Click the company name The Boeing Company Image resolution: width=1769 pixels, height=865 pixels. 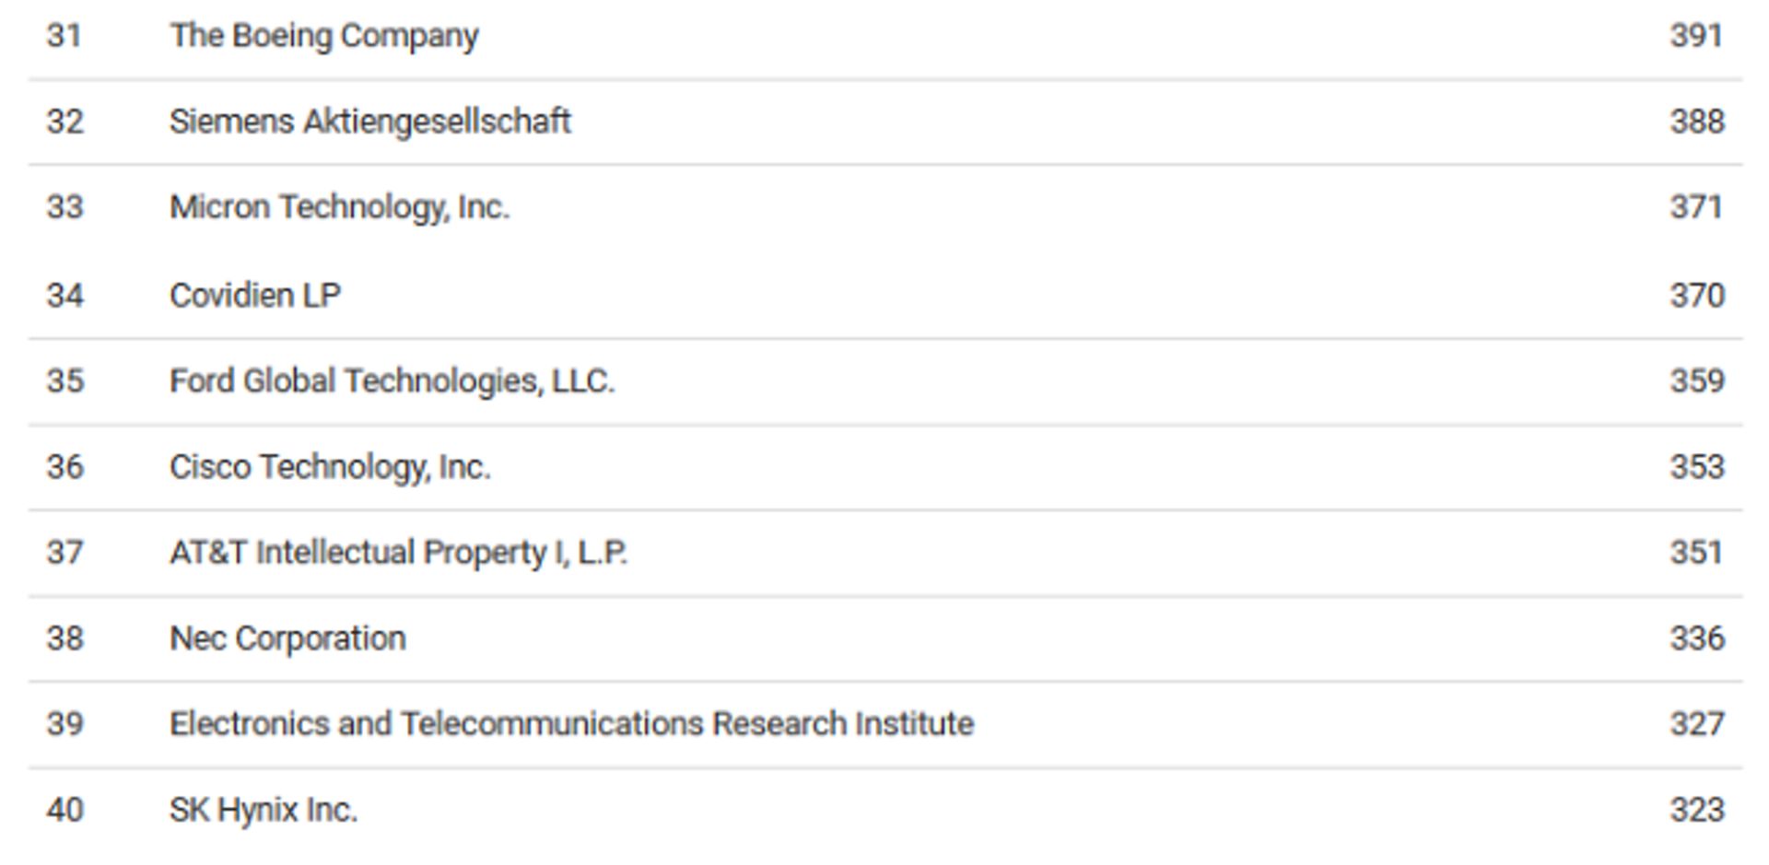coord(323,36)
